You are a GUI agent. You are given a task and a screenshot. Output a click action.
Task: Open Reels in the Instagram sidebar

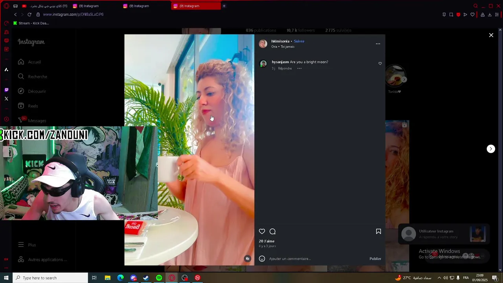pyautogui.click(x=28, y=106)
